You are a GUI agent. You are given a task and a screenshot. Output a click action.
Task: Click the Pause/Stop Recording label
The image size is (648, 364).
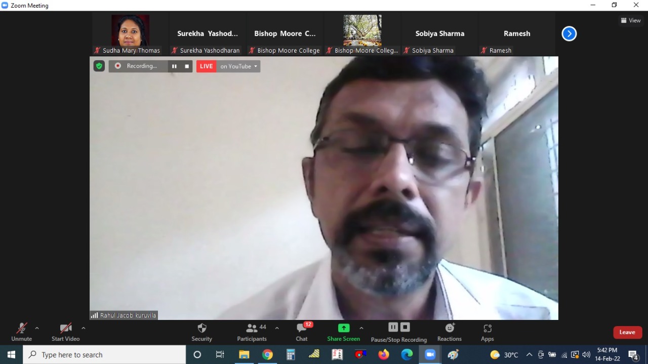(399, 340)
